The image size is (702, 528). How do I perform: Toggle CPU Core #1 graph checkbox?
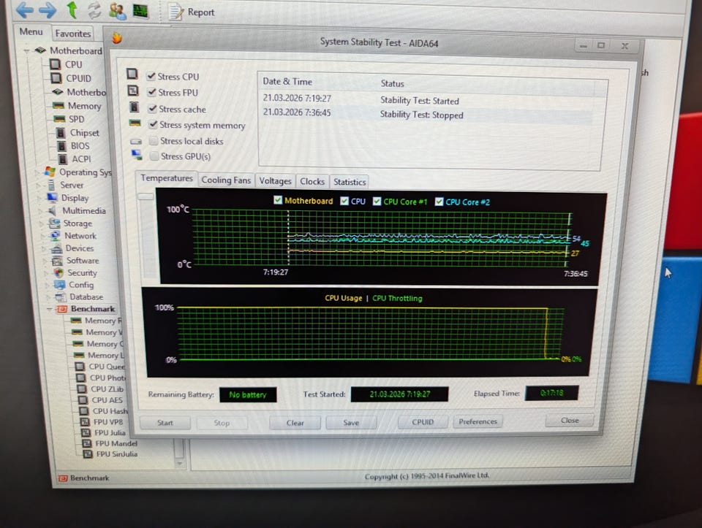pyautogui.click(x=377, y=202)
